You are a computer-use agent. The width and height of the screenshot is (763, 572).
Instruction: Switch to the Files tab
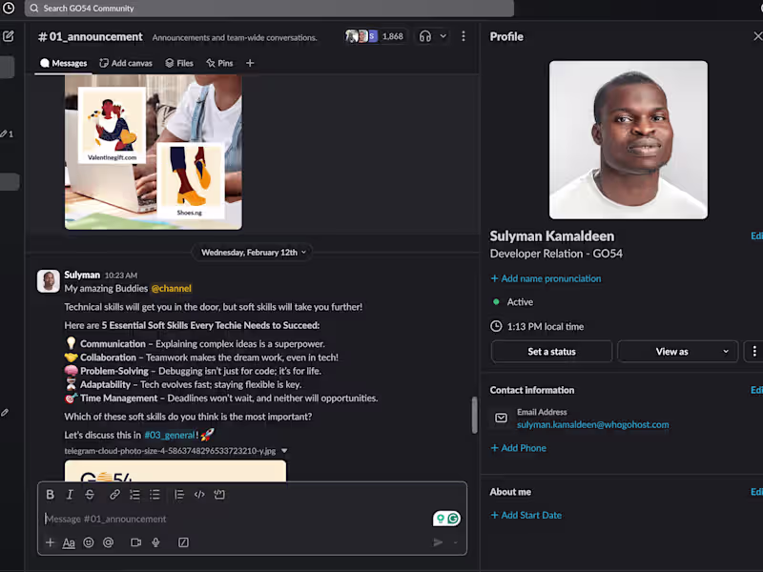click(179, 63)
